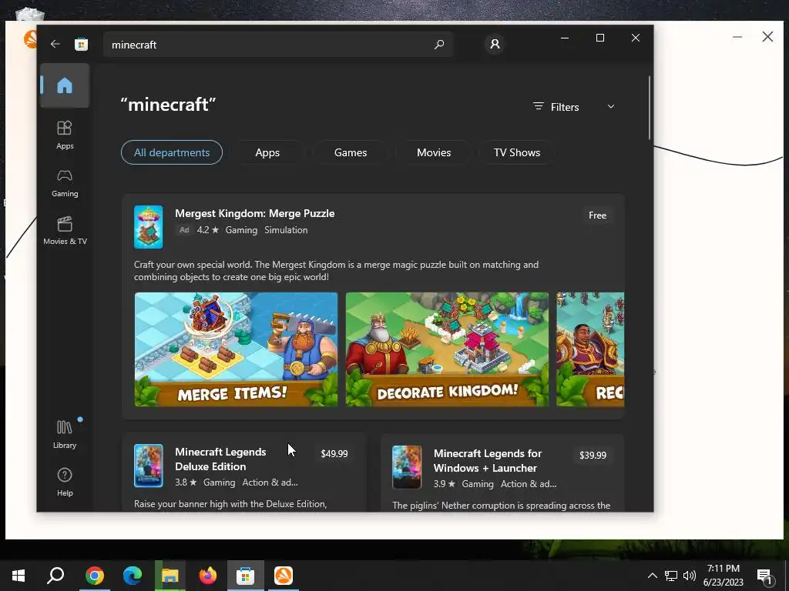Open Windows taskbar search
The width and height of the screenshot is (789, 591).
(55, 576)
